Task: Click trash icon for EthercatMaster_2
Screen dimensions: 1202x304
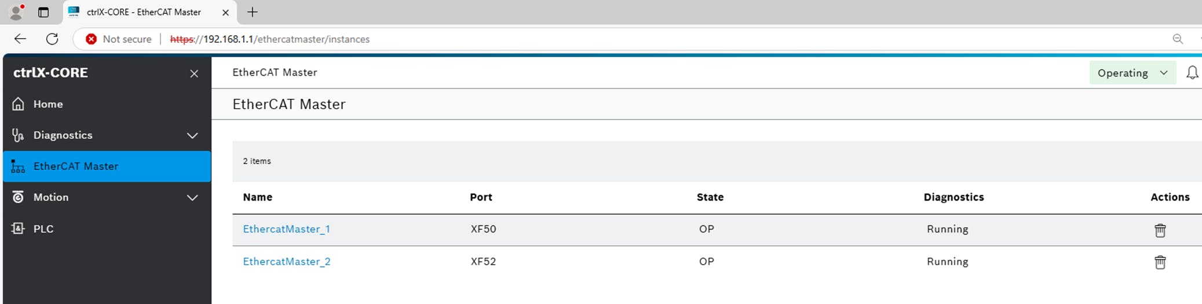Action: tap(1160, 262)
